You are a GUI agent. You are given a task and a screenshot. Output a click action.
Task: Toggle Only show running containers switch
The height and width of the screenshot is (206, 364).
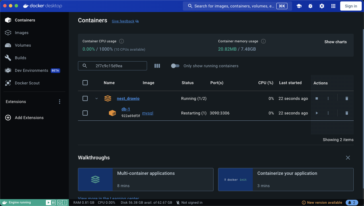pyautogui.click(x=175, y=66)
